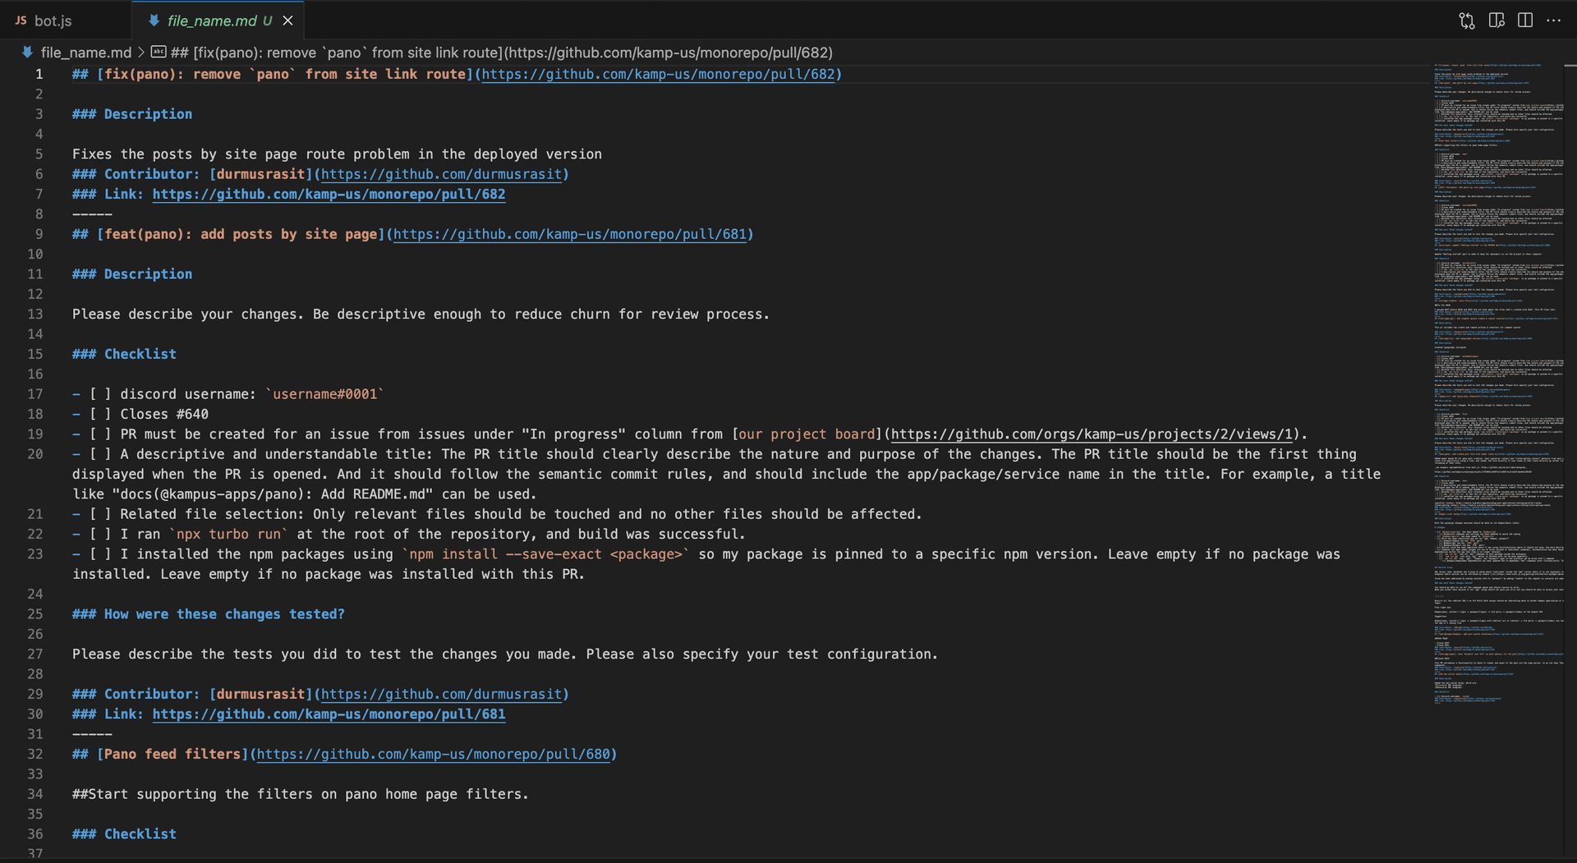Click the JS file icon on bot.js tab
Screen dimensions: 1577x863
click(21, 21)
